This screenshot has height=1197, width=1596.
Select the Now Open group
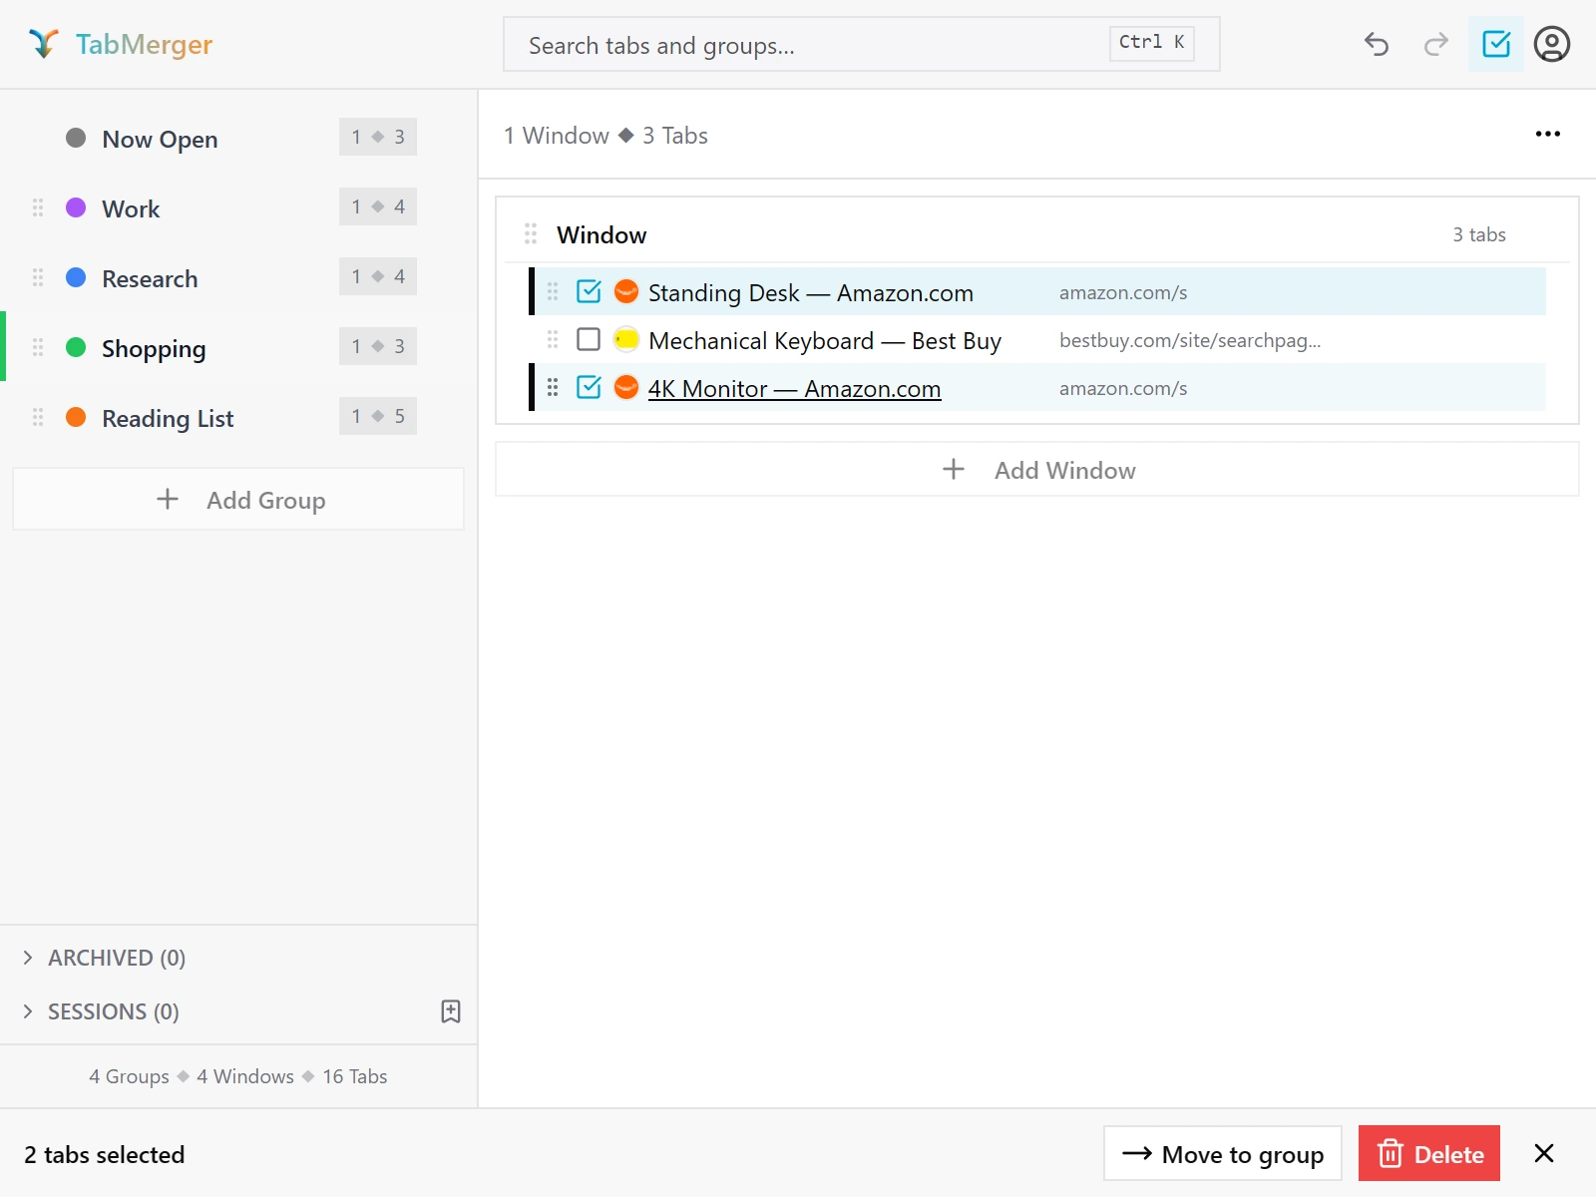click(239, 138)
